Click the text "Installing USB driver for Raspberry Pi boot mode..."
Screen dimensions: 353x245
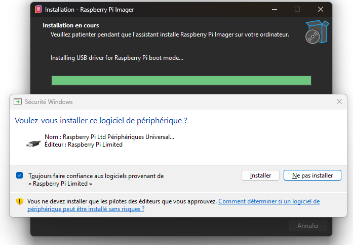117,58
